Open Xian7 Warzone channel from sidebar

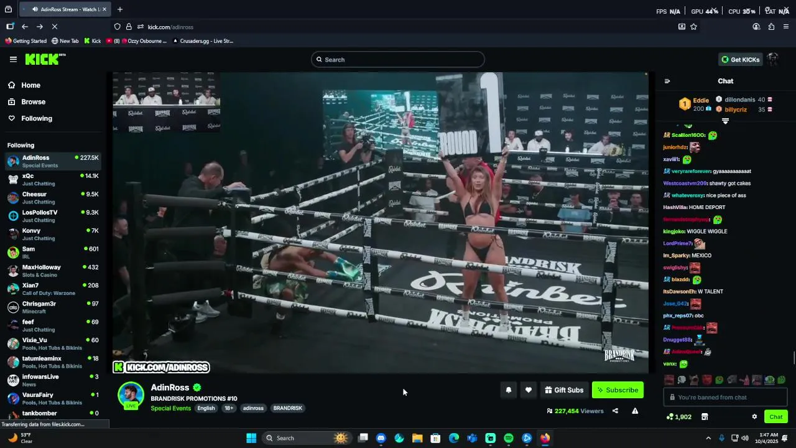[x=53, y=289]
